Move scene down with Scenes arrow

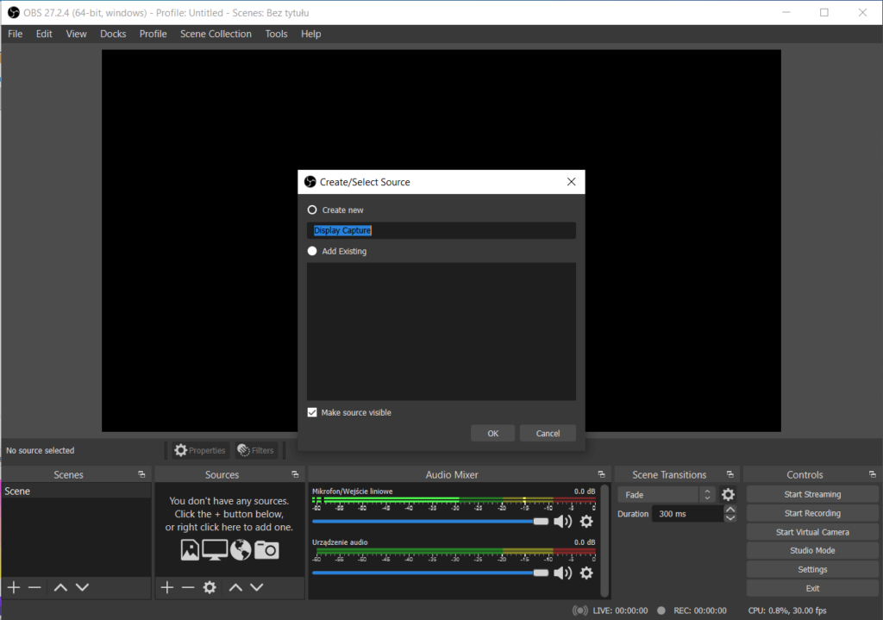click(x=82, y=587)
